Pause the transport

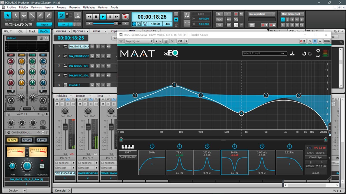[x=110, y=17]
